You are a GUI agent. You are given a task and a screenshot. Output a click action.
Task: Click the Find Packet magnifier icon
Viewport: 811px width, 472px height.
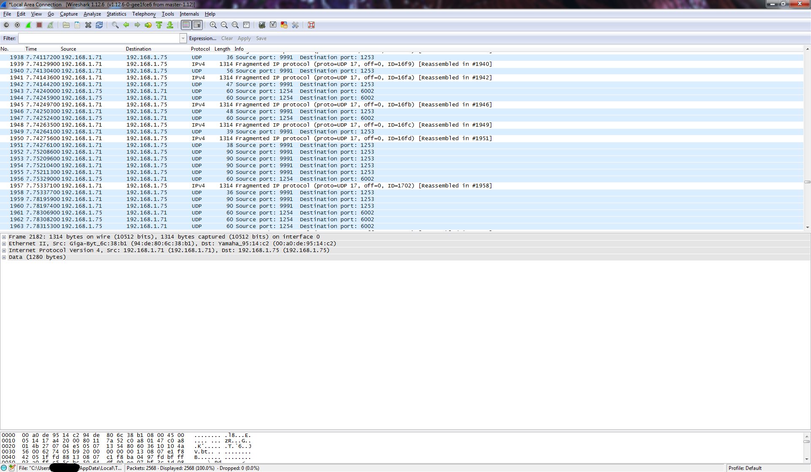115,25
